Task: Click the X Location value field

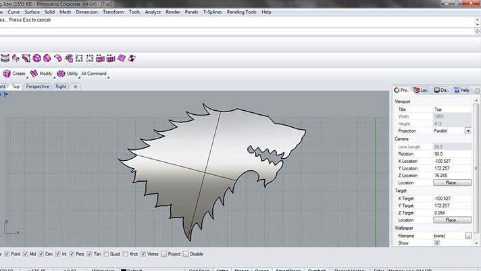Action: coord(452,161)
